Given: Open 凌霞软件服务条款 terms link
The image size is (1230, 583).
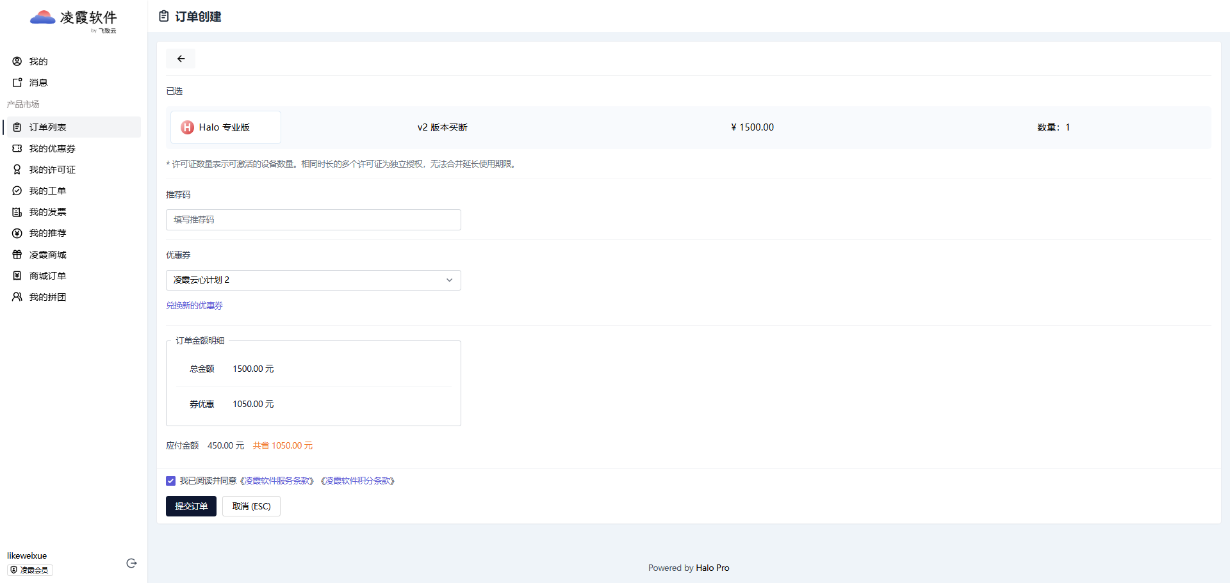Looking at the screenshot, I should pos(277,481).
